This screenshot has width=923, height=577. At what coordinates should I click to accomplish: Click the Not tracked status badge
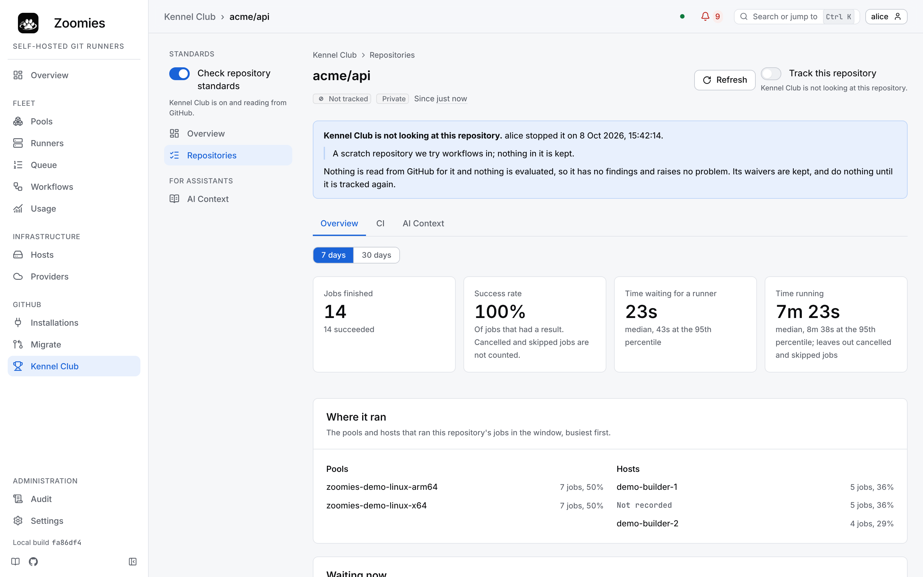[x=342, y=99]
